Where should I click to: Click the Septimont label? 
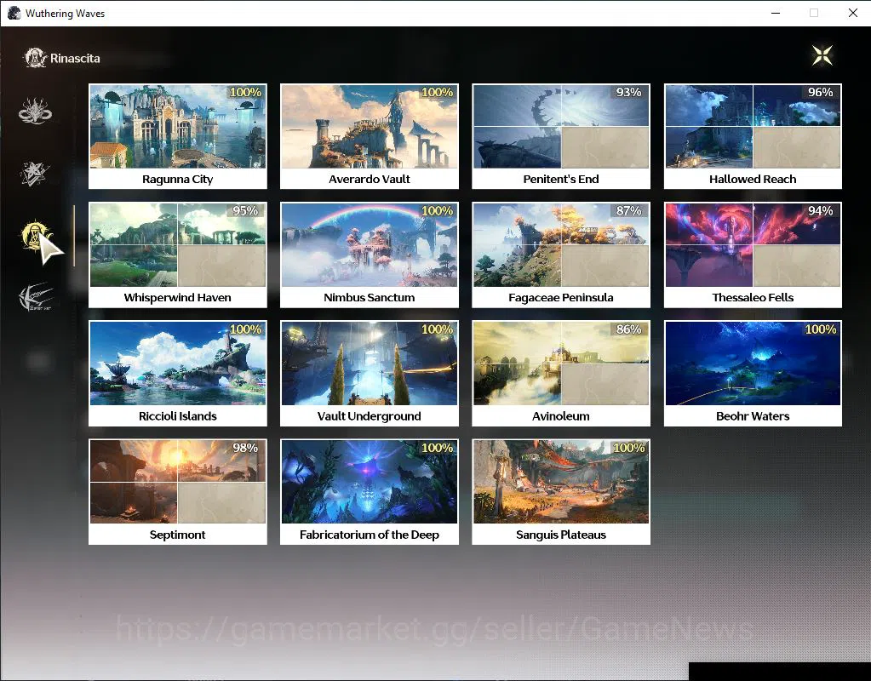coord(178,535)
